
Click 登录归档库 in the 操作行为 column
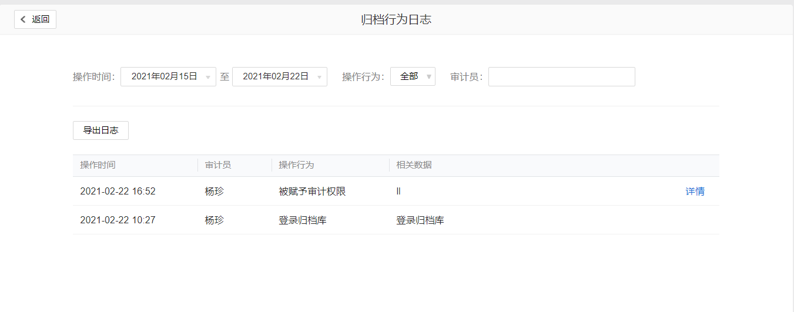click(303, 220)
